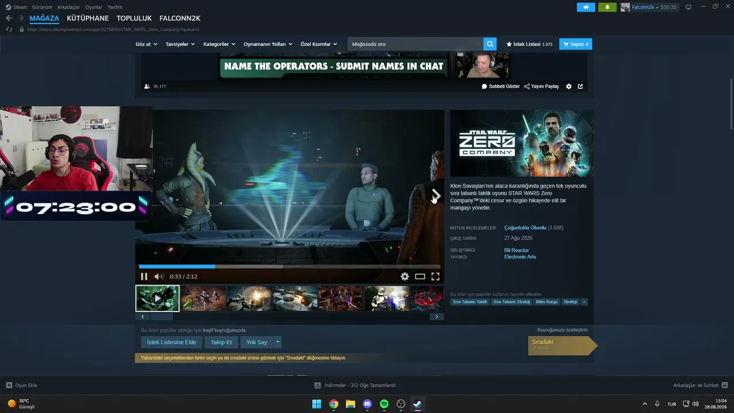Open the green notifications bell
Viewport: 734px width, 413px height.
click(607, 7)
